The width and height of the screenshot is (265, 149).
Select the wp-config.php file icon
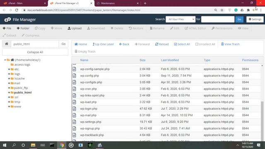tap(75, 75)
